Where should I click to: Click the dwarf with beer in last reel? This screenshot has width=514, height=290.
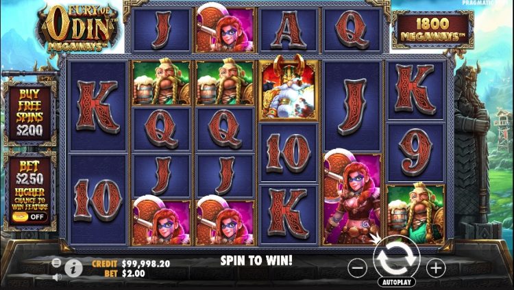[416, 214]
